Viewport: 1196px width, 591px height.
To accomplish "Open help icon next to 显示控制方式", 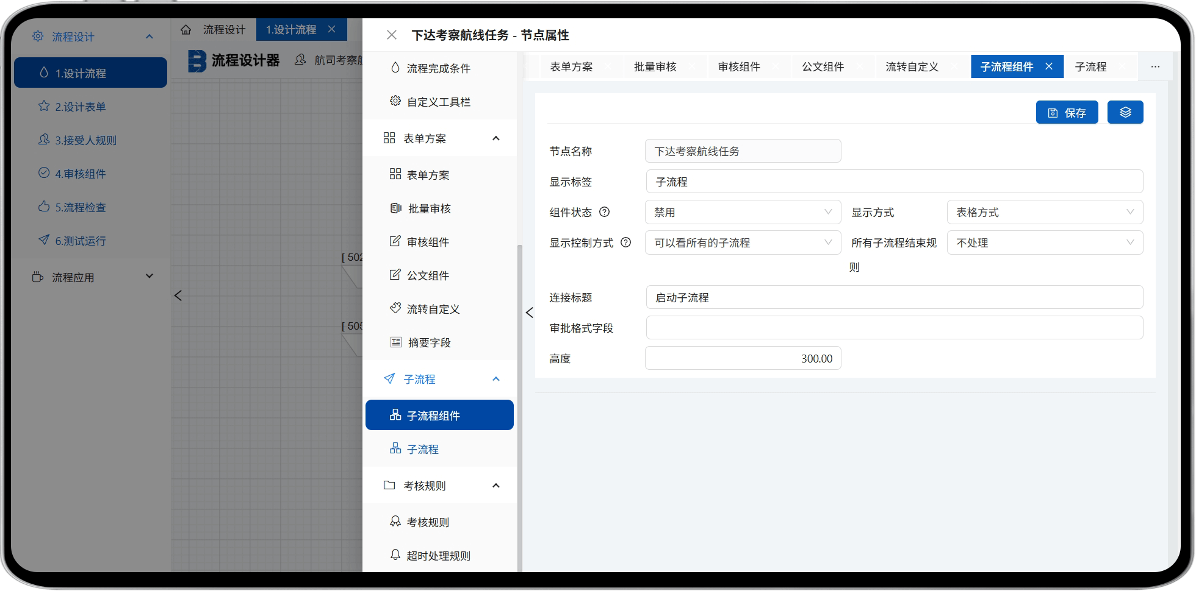I will (x=625, y=242).
